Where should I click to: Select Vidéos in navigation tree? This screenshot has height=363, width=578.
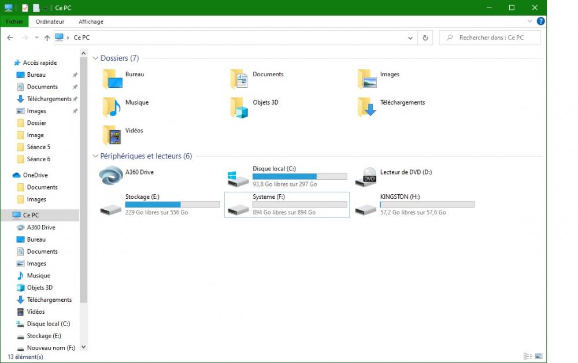pos(35,312)
